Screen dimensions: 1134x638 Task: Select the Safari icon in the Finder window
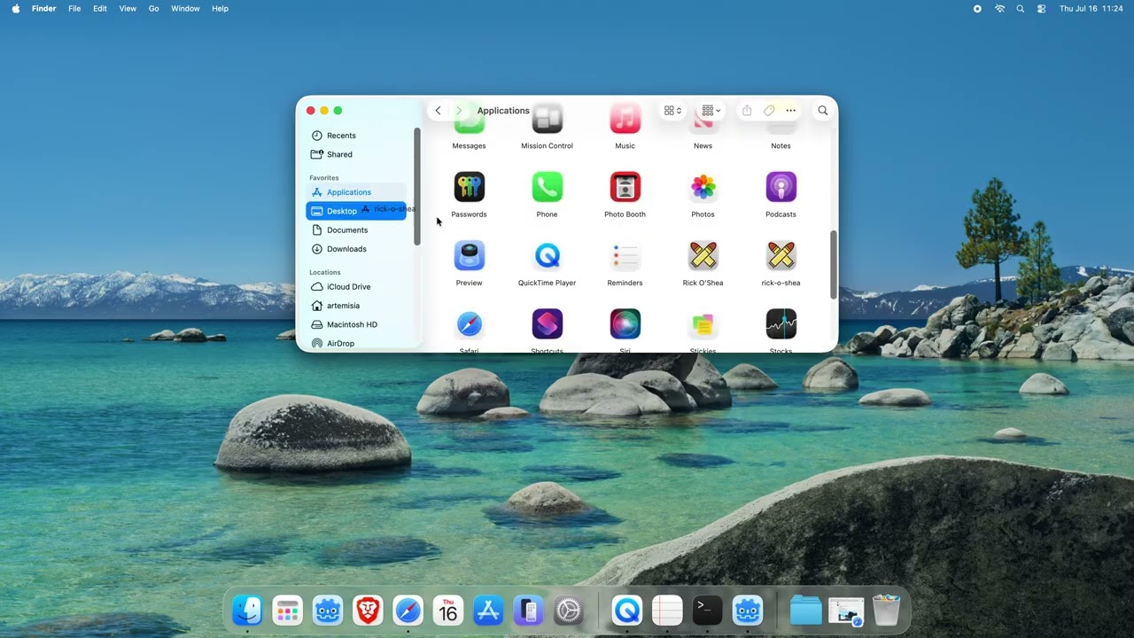pyautogui.click(x=469, y=324)
